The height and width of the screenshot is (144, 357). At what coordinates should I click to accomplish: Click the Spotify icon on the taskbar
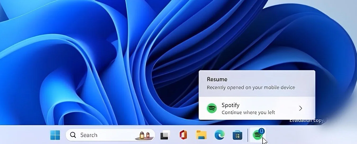pos(257,136)
